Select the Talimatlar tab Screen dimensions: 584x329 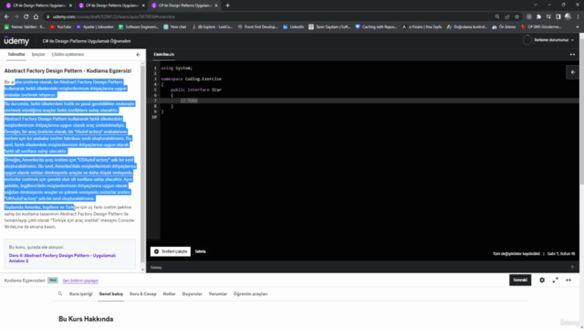click(x=16, y=55)
